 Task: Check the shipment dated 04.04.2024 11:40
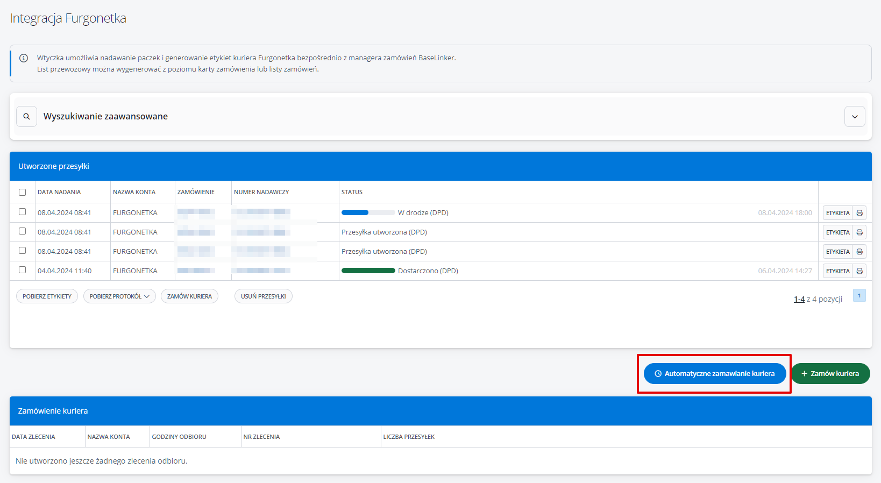pos(22,270)
